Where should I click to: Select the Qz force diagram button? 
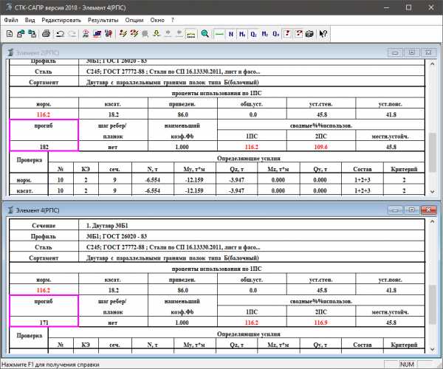click(x=253, y=34)
